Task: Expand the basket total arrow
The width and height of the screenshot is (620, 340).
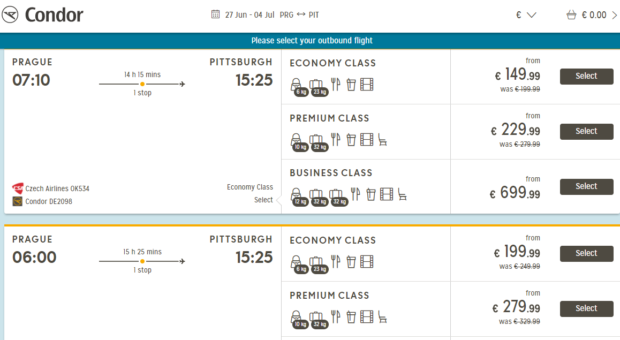Action: tap(614, 15)
